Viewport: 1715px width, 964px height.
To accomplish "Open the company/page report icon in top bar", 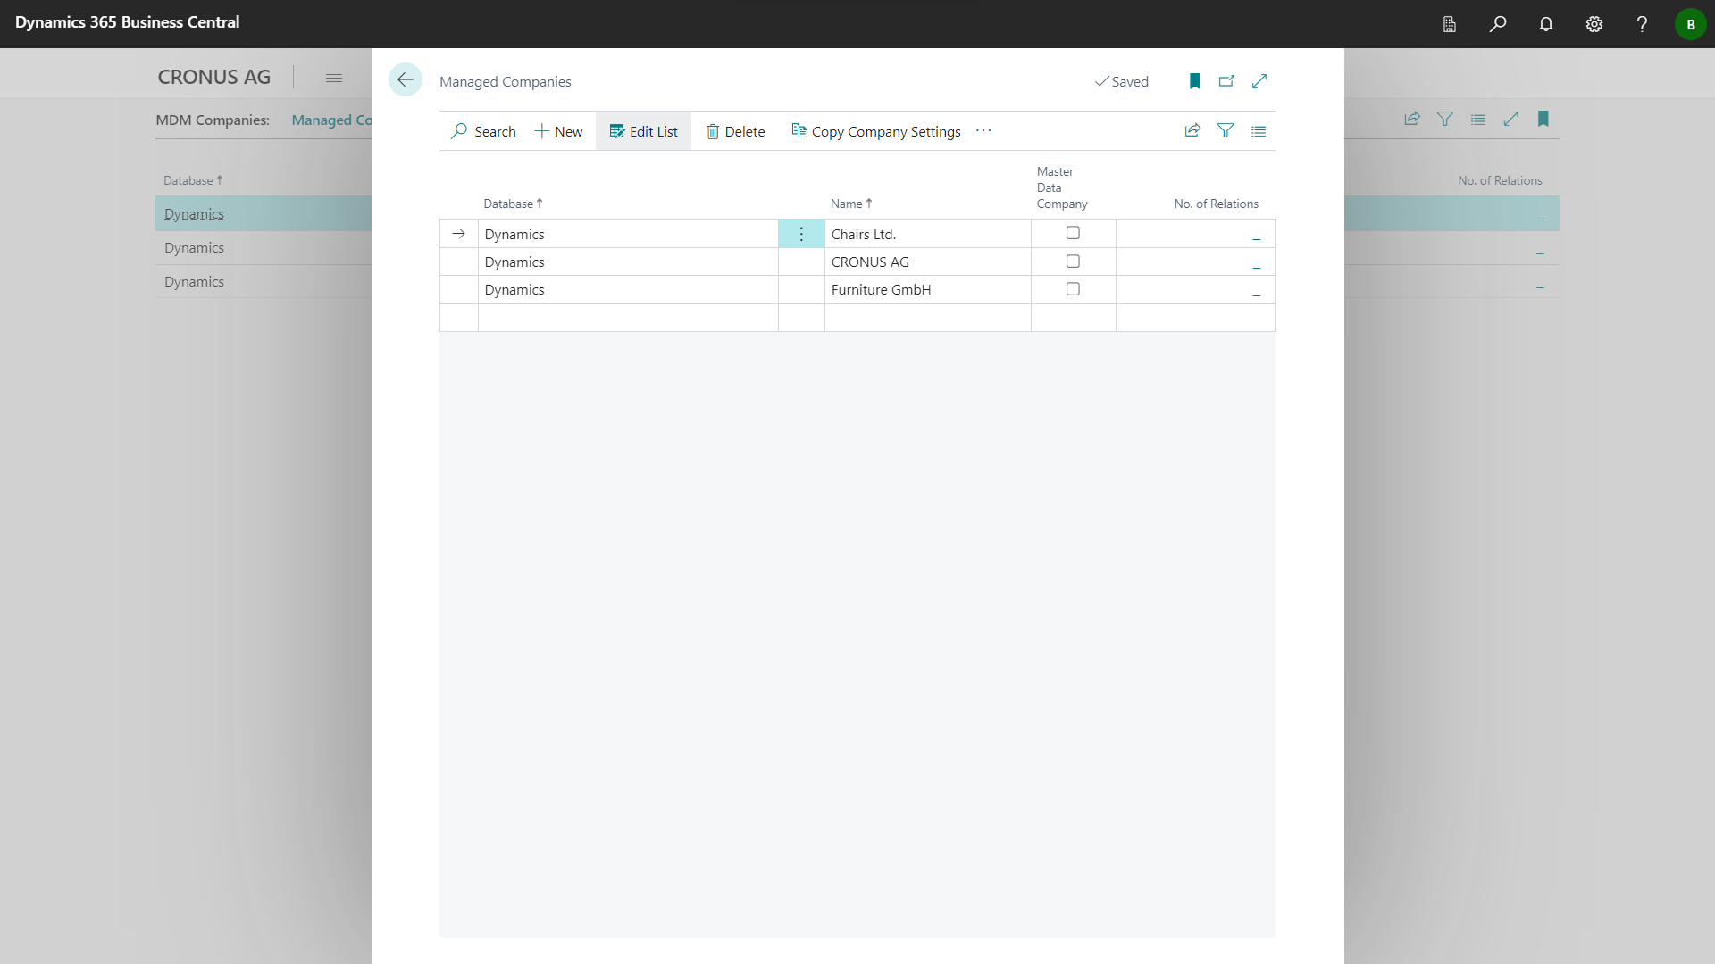I will tap(1450, 24).
